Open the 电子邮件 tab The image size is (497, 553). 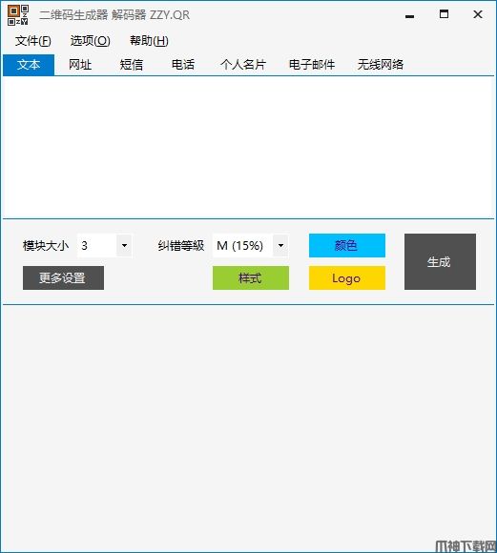click(x=312, y=65)
